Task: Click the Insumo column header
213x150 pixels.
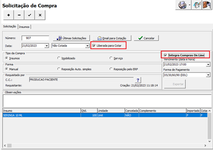Action: coord(41,111)
